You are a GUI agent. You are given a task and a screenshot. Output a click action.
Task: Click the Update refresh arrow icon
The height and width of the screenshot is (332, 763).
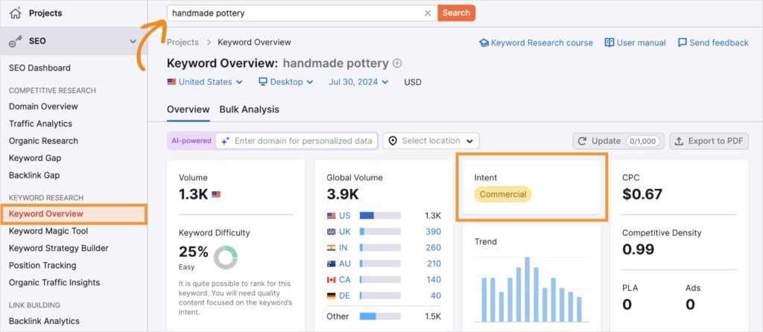tap(582, 141)
